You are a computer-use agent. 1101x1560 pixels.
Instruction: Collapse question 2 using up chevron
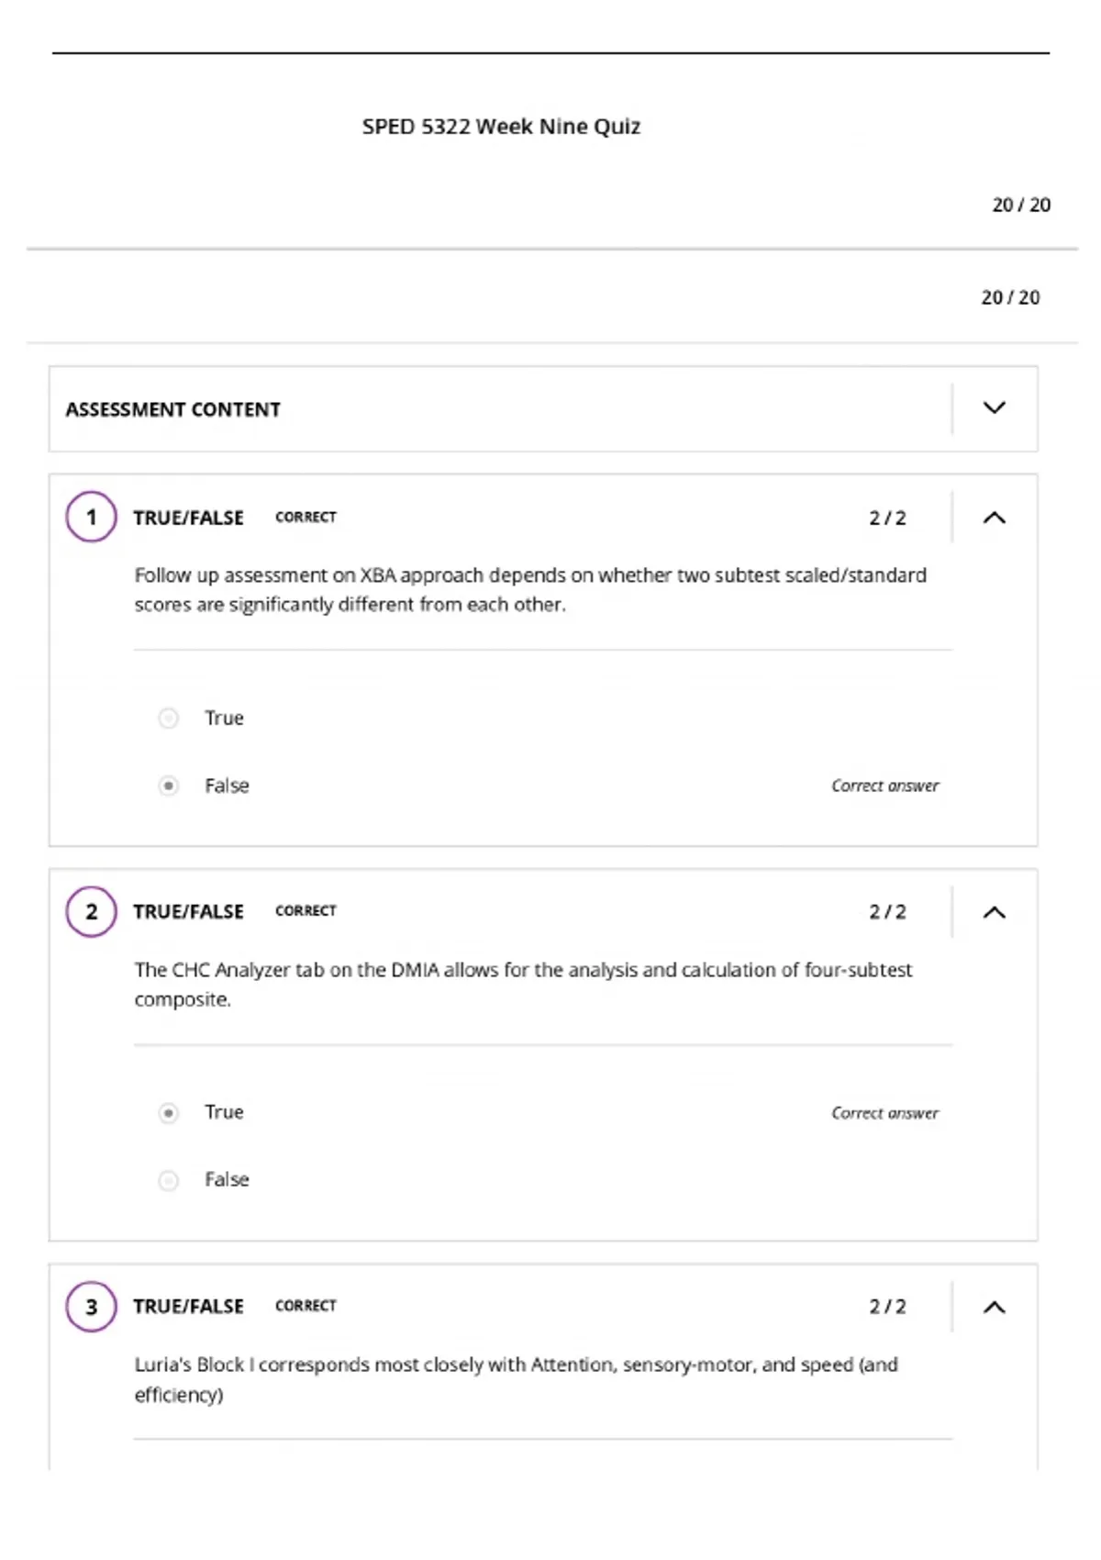coord(995,912)
